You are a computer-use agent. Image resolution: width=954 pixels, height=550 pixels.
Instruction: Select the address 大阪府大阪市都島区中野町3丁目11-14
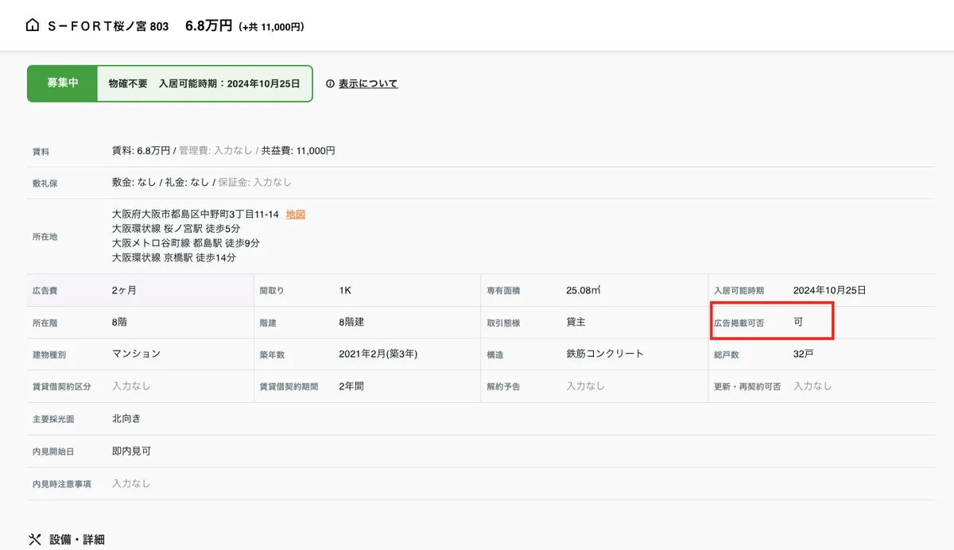tap(196, 215)
